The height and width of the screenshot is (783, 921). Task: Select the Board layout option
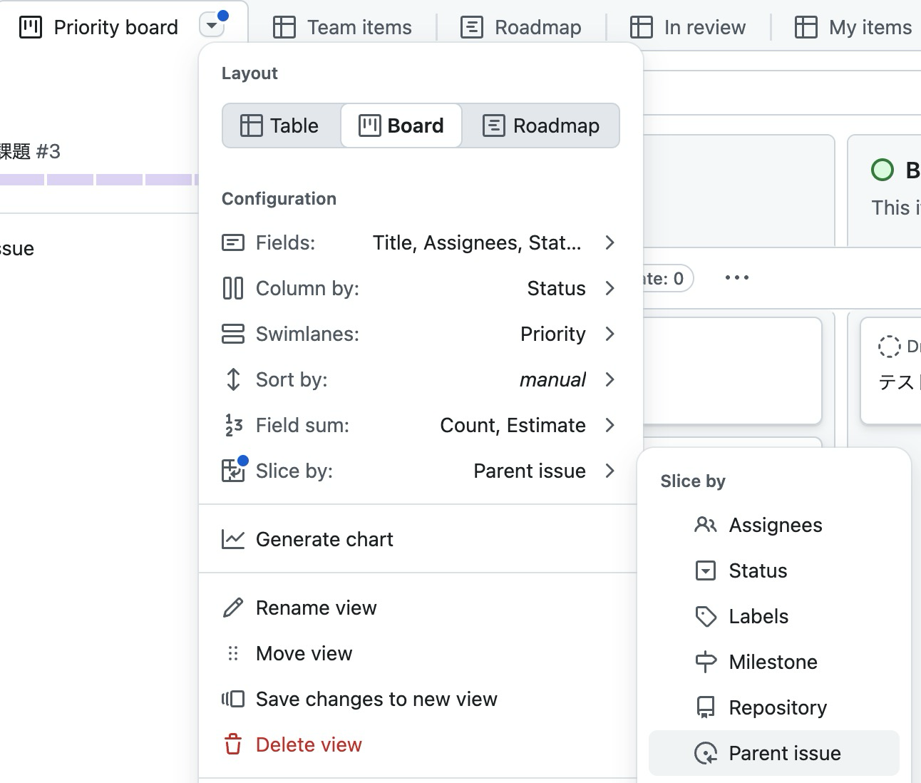pos(401,126)
